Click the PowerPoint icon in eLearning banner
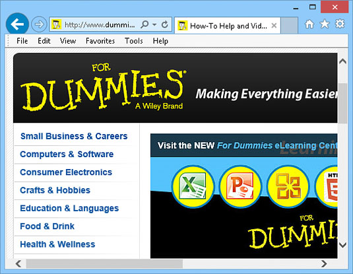Screen dimensions: 353x274 [240, 187]
